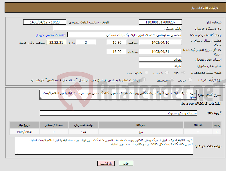
Task: Click the عدد unit cell
Action: (x=83, y=132)
